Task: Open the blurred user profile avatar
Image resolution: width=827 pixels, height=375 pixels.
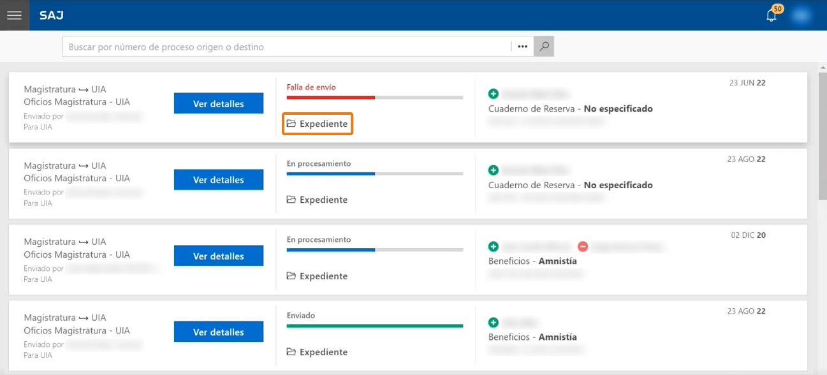Action: pyautogui.click(x=801, y=15)
